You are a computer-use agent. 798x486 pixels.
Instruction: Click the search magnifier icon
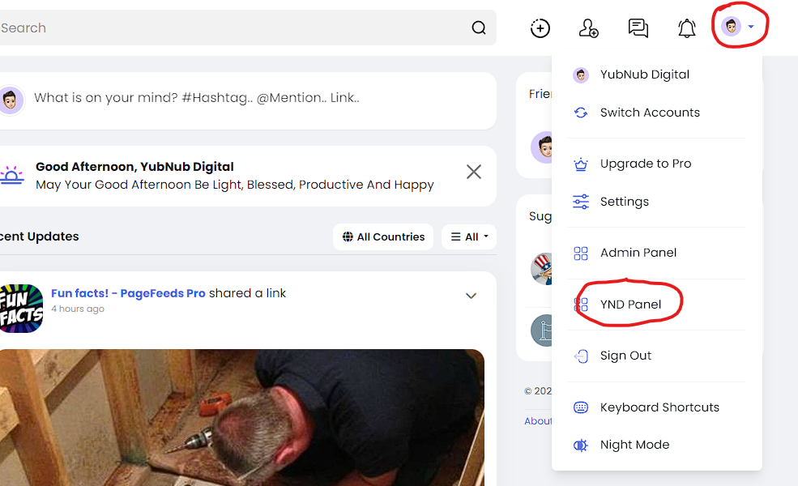pos(478,28)
